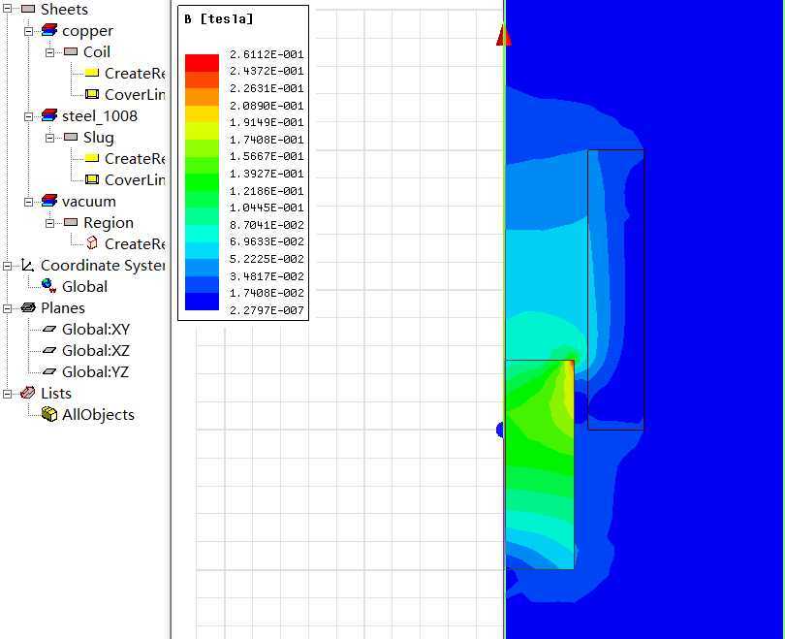Select the steel_1008 tree item
Screen dimensions: 785x639
pyautogui.click(x=100, y=115)
